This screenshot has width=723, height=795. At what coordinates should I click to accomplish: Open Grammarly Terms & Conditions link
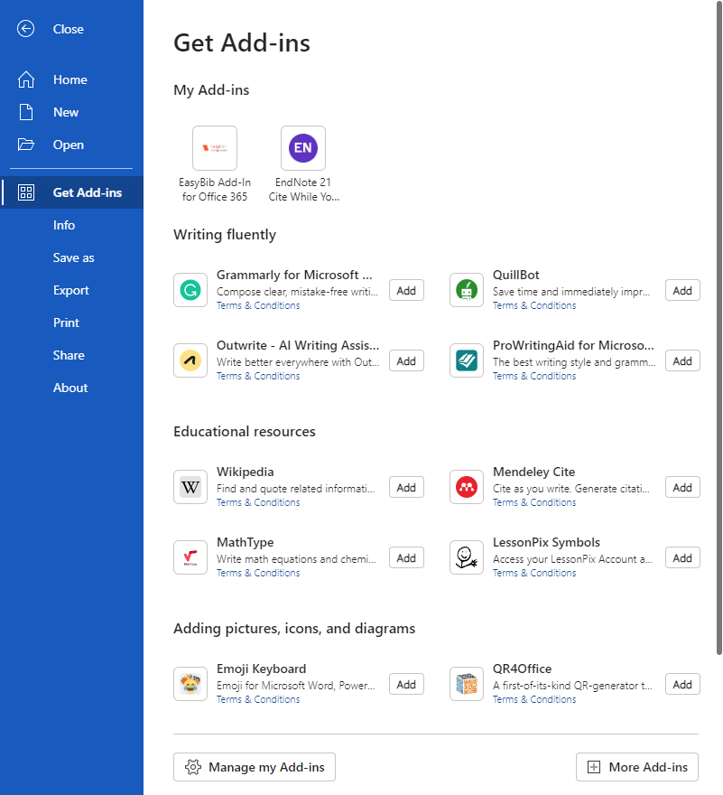point(258,305)
